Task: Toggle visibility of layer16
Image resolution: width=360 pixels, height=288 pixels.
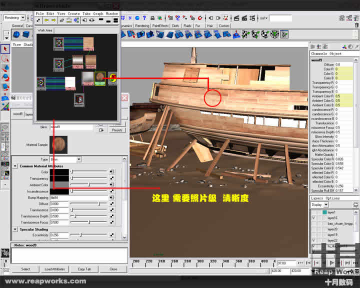Action: (x=313, y=218)
